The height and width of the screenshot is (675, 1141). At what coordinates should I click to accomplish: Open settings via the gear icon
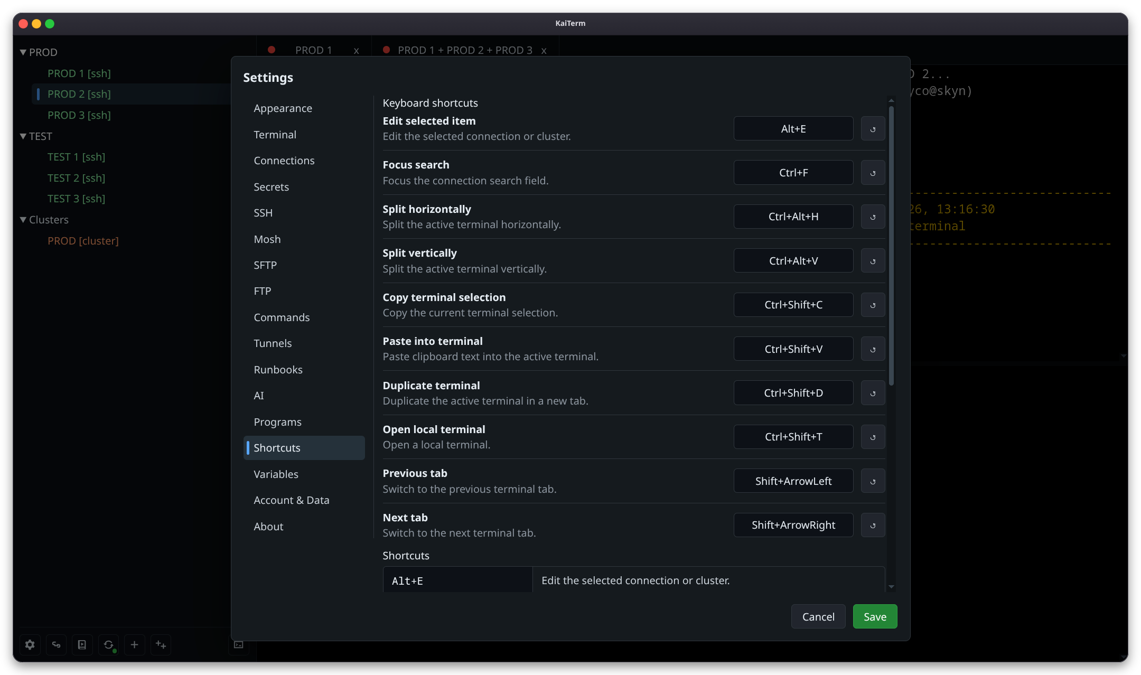point(30,644)
